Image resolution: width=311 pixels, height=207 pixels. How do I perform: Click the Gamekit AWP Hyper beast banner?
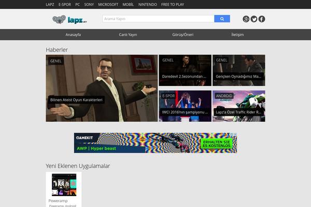click(155, 143)
